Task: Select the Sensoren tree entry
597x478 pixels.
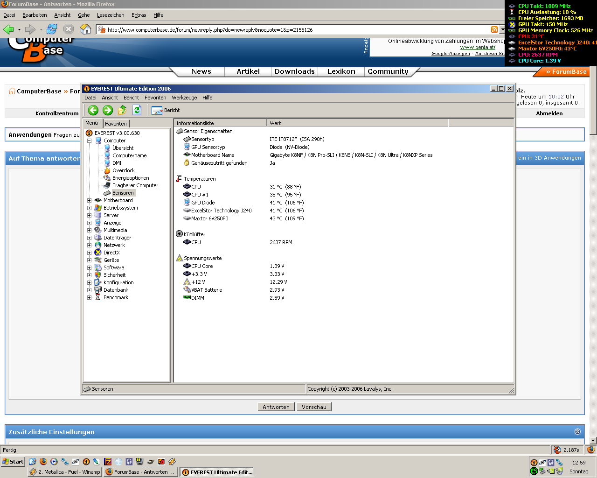Action: [123, 193]
